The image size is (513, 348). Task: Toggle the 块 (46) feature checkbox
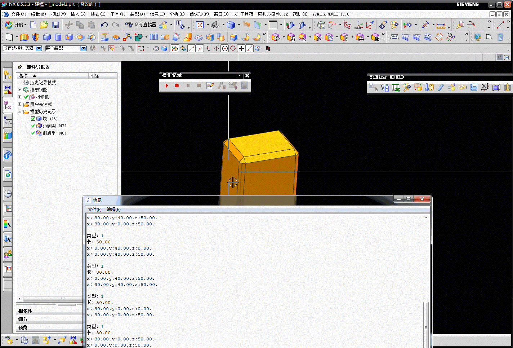tap(33, 119)
